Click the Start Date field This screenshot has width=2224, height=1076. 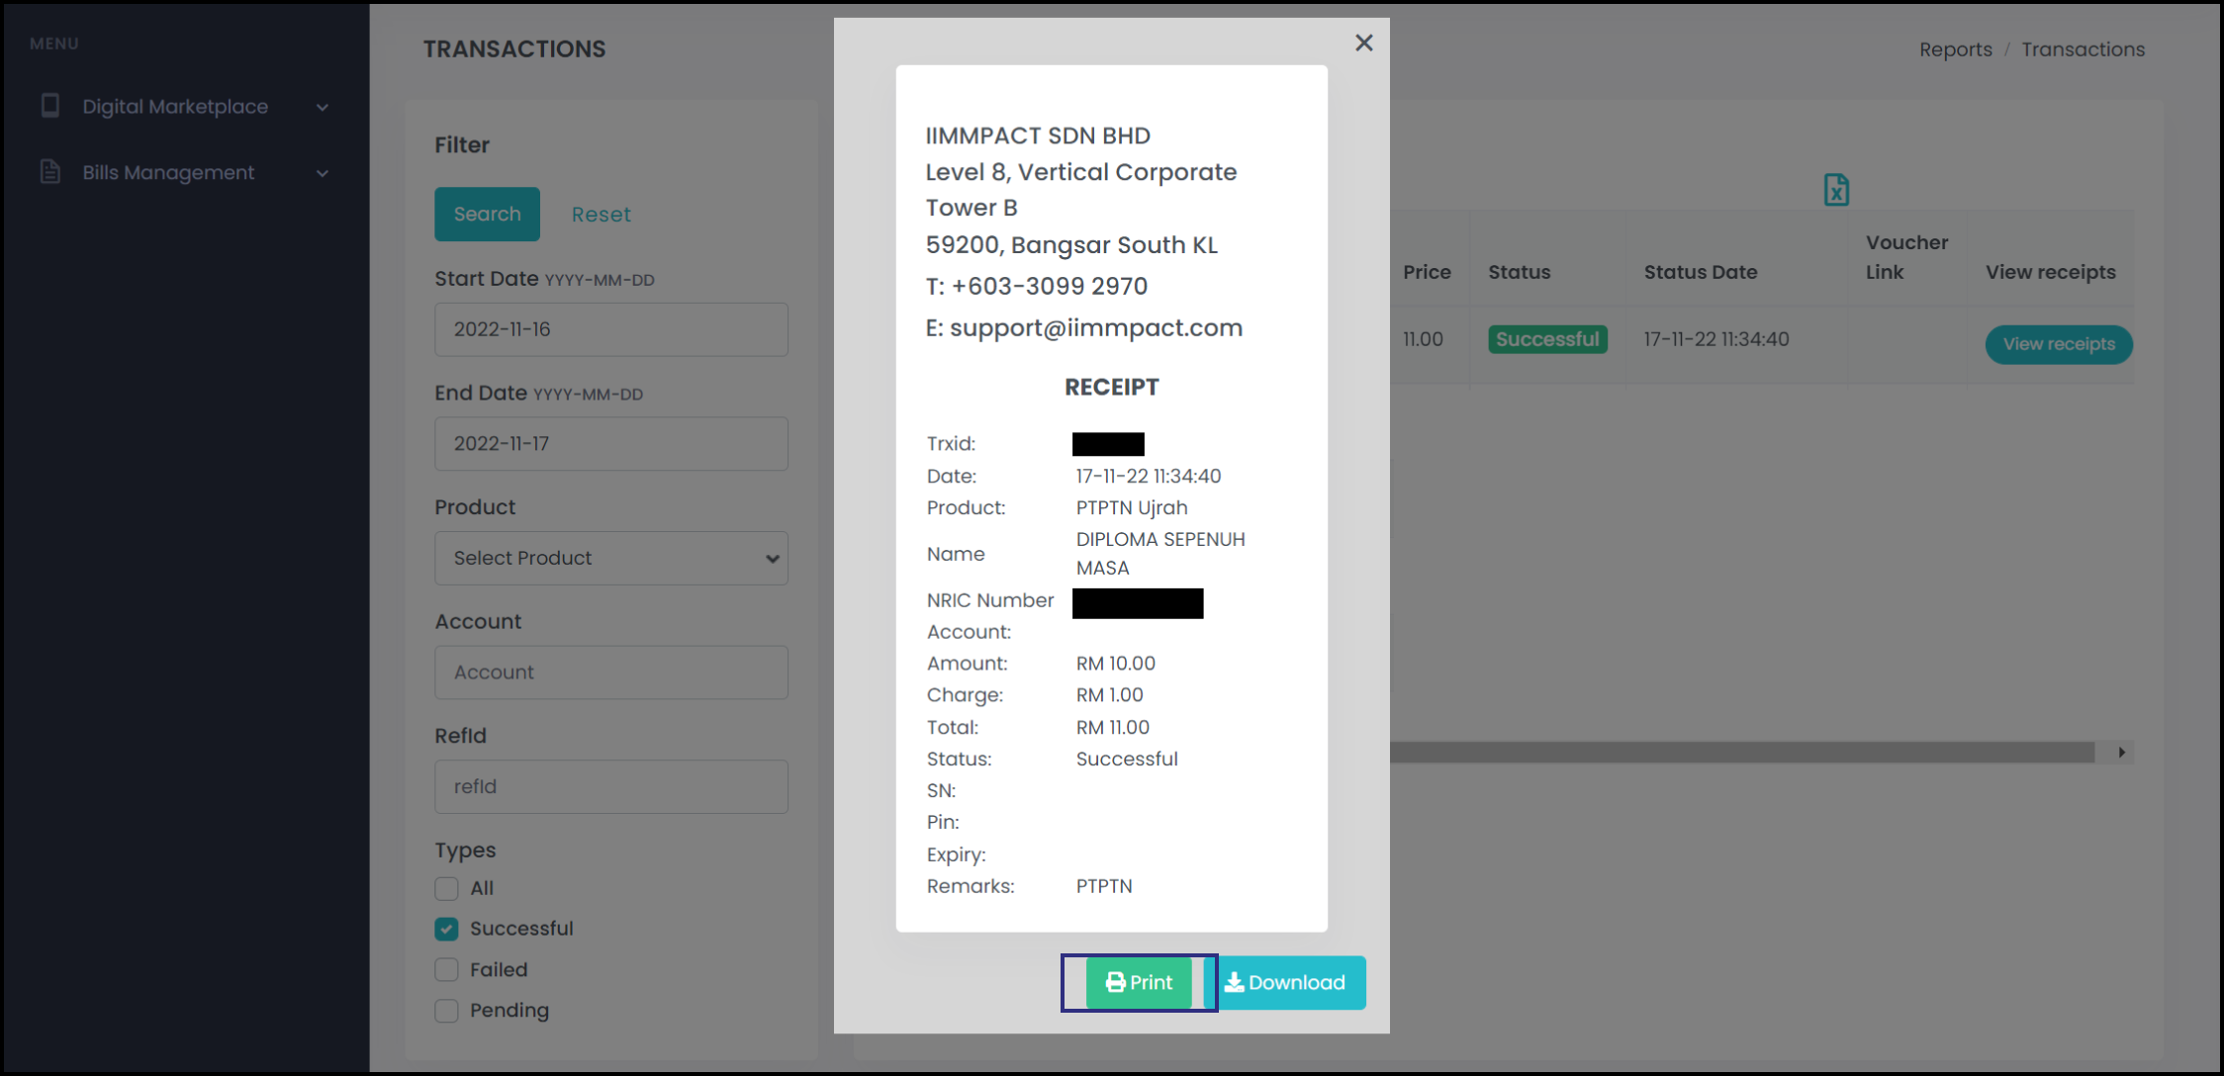[x=611, y=329]
